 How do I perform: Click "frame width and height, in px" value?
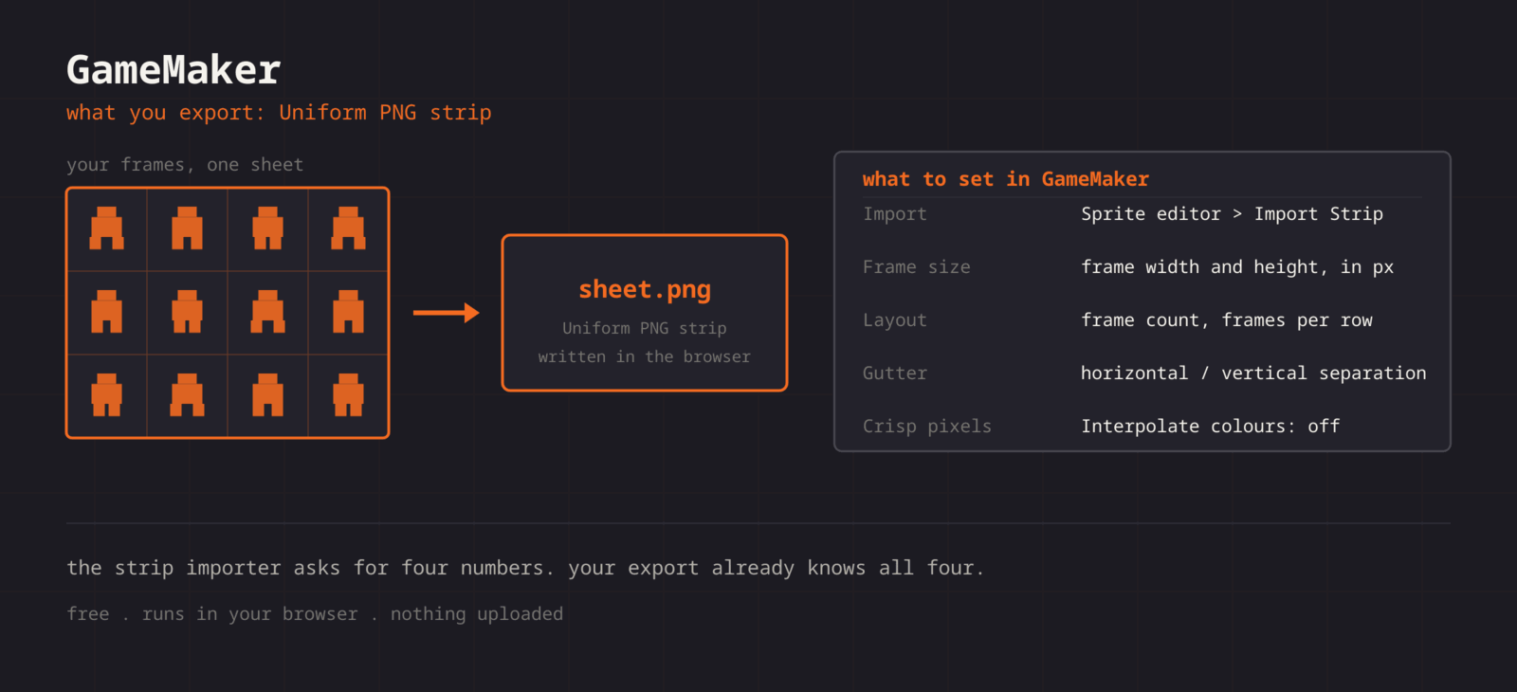click(1237, 267)
